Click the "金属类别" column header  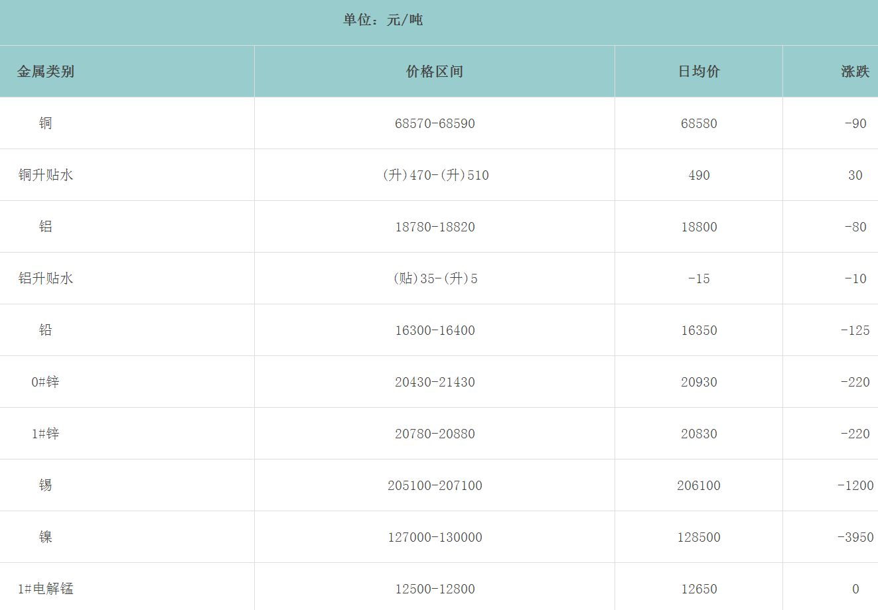click(x=45, y=72)
